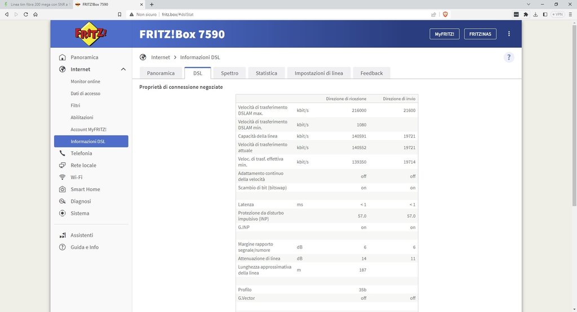Click the Smart Home icon
Viewport: 577px width, 312px height.
tap(63, 189)
